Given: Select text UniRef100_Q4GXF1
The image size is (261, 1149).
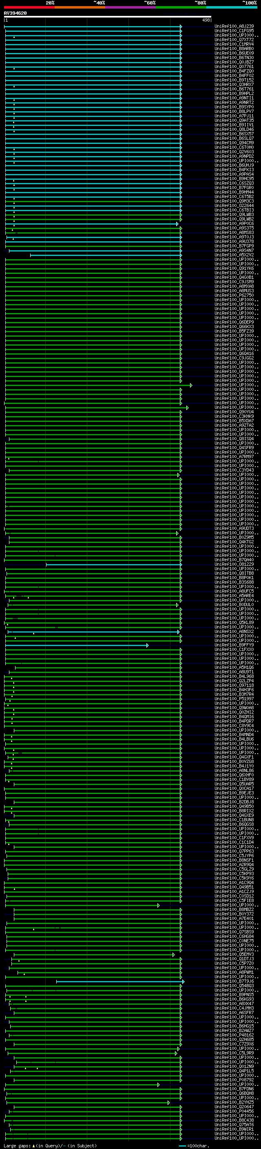Looking at the screenshot, I should click(x=234, y=757).
